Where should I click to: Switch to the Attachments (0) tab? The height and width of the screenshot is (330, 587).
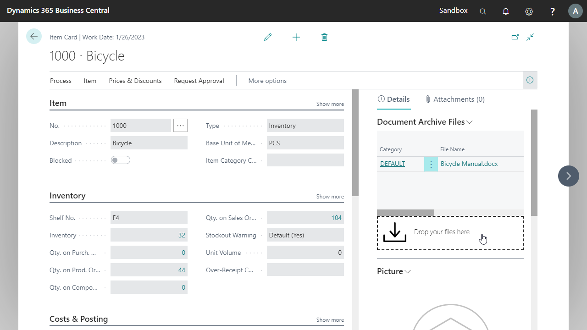454,99
